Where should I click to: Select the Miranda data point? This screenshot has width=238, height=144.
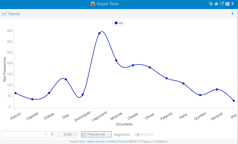pyautogui.click(x=116, y=61)
